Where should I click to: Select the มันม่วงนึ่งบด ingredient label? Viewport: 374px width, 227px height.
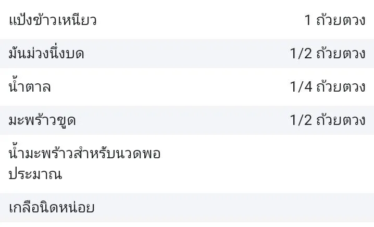[46, 54]
